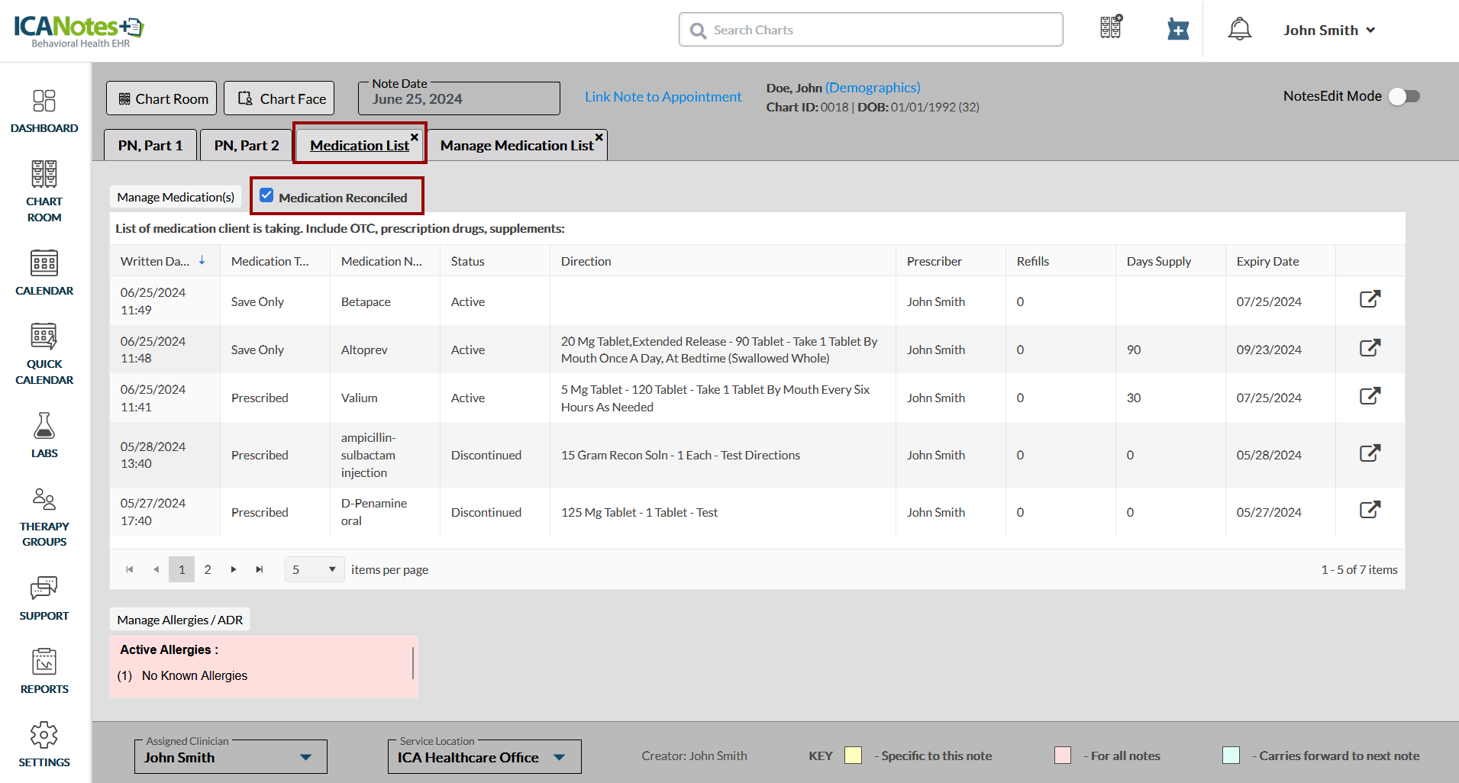Switch to the PN, Part 2 tab
Image resolution: width=1459 pixels, height=783 pixels.
[246, 145]
